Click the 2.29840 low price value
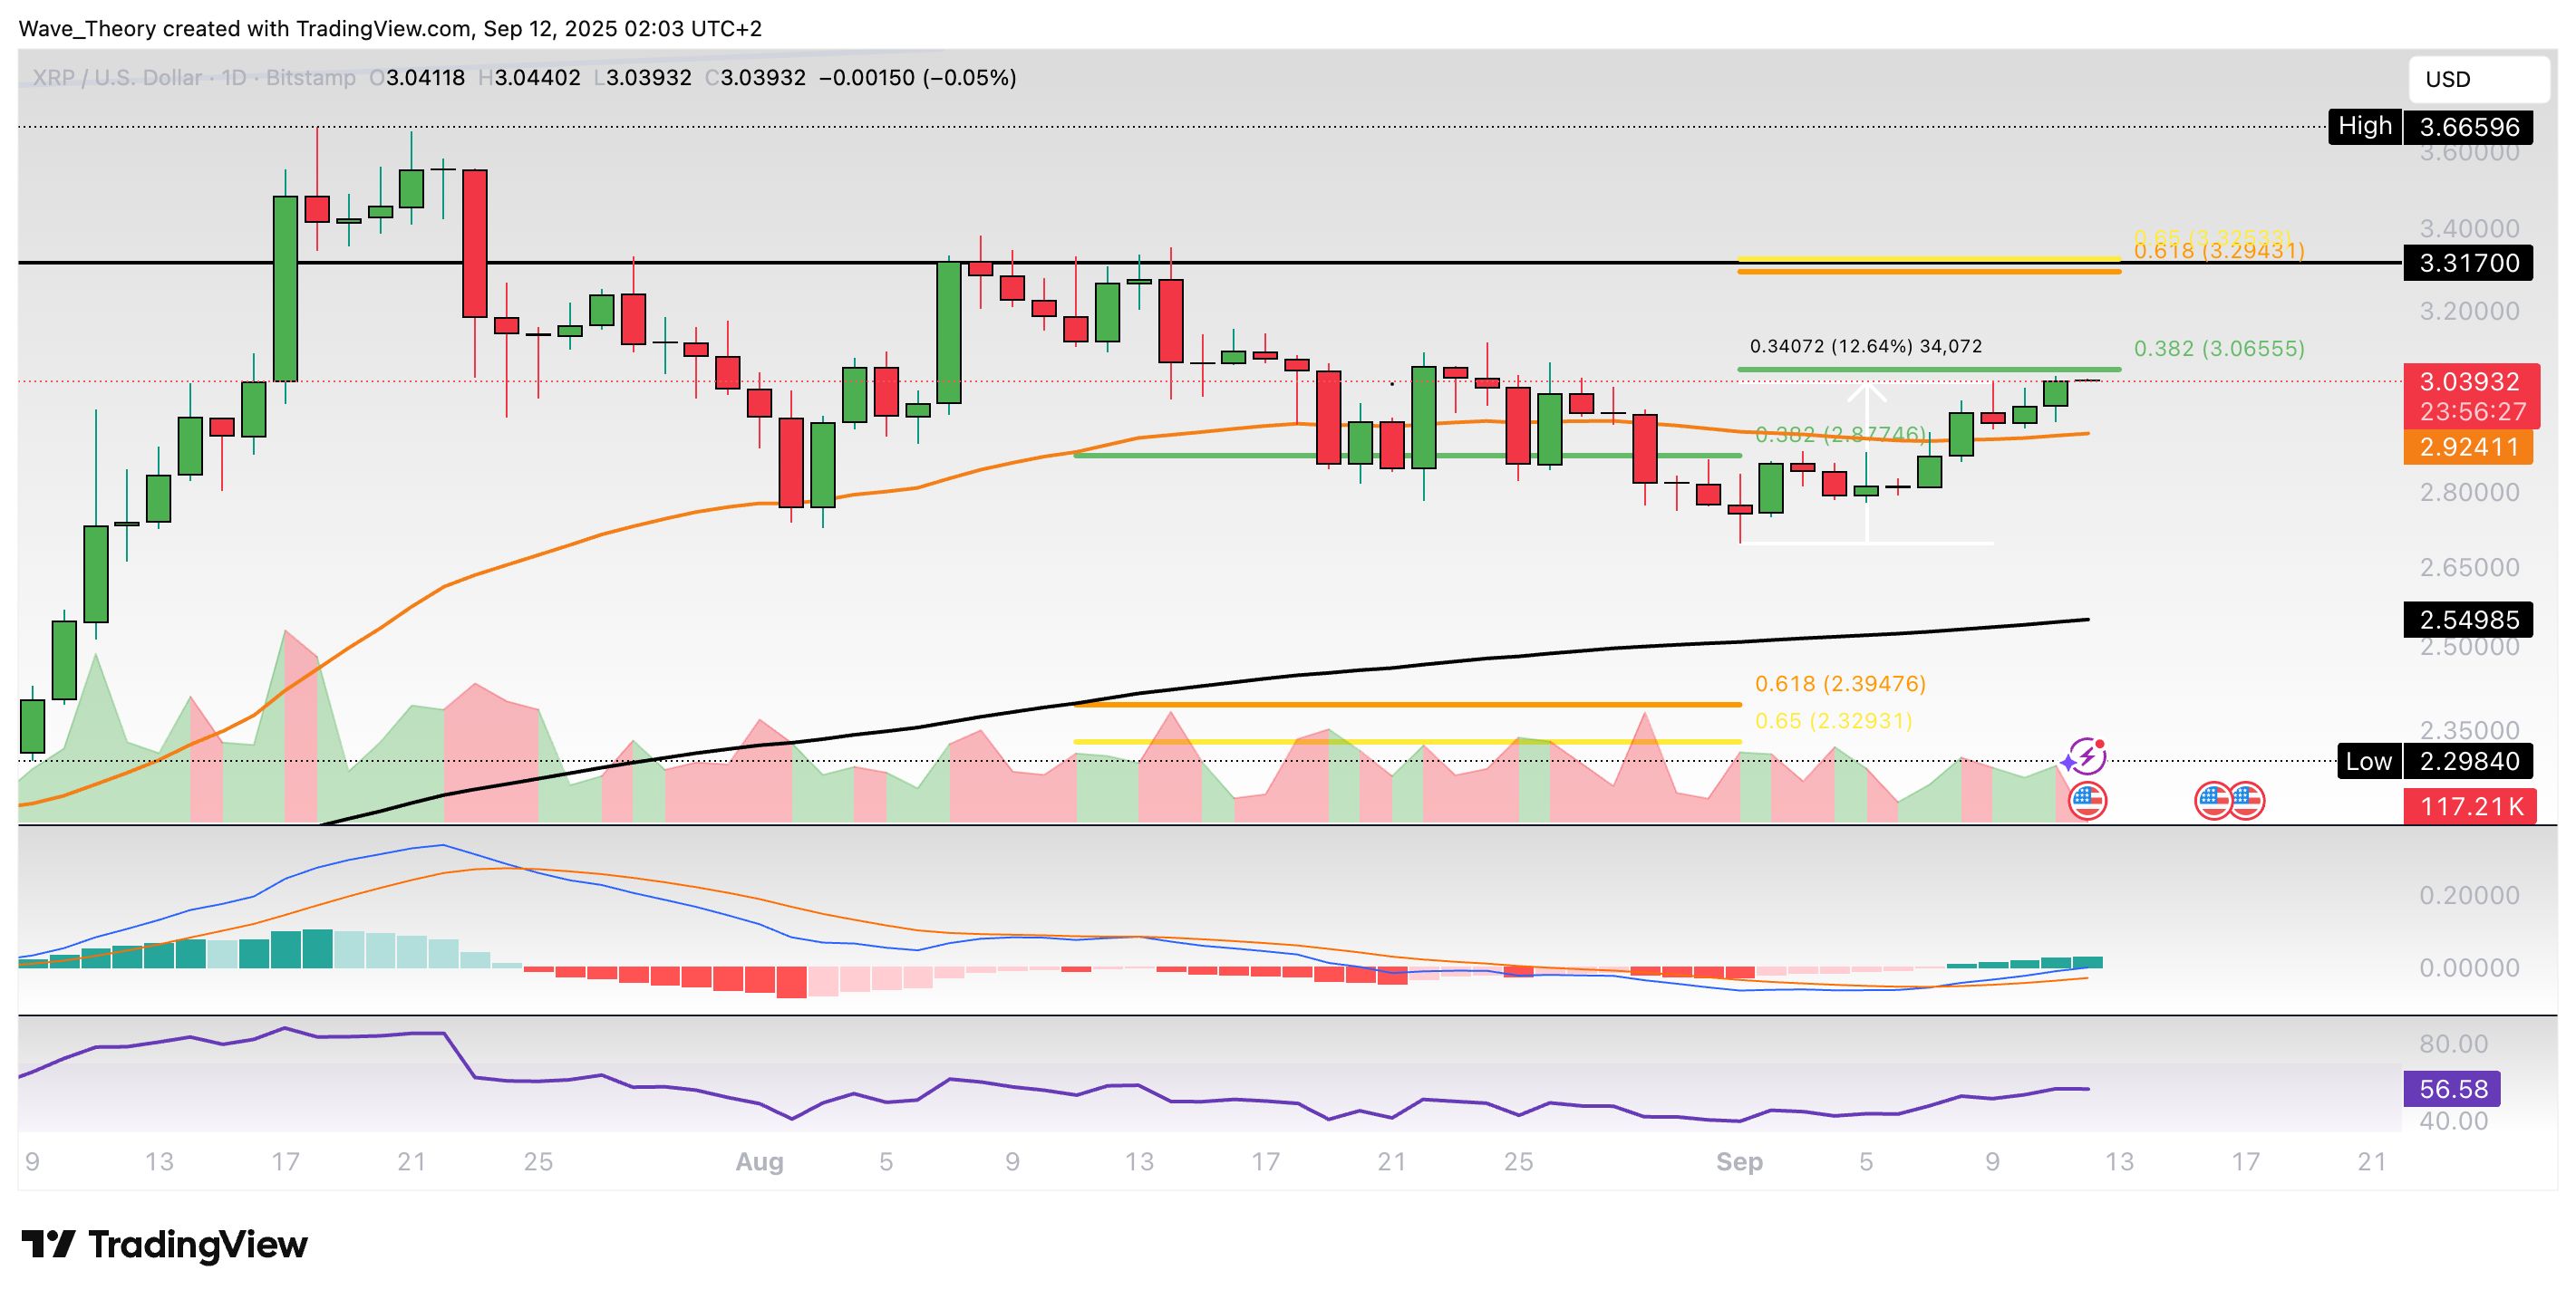2576x1299 pixels. [2469, 762]
